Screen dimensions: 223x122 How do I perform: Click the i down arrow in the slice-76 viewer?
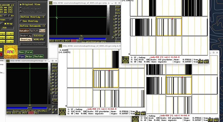pyautogui.click(x=116, y=29)
